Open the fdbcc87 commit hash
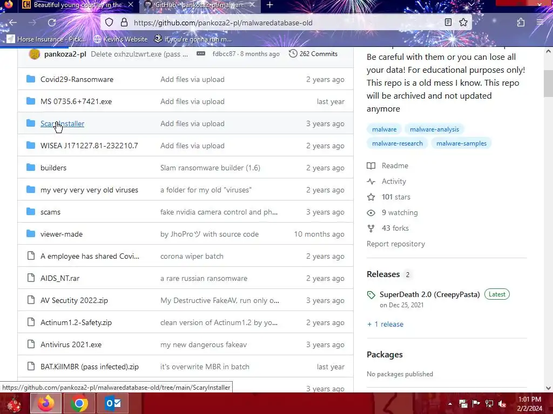This screenshot has height=414, width=553. pos(224,54)
